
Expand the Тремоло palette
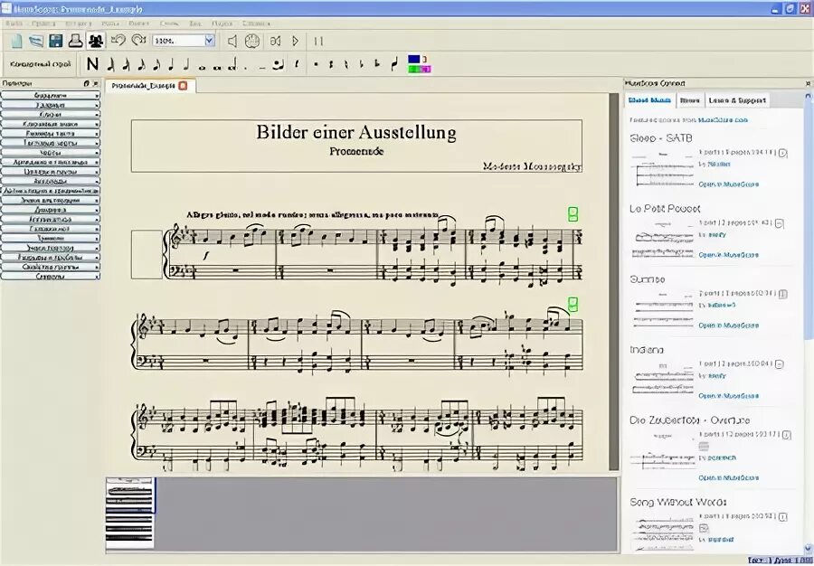[51, 239]
